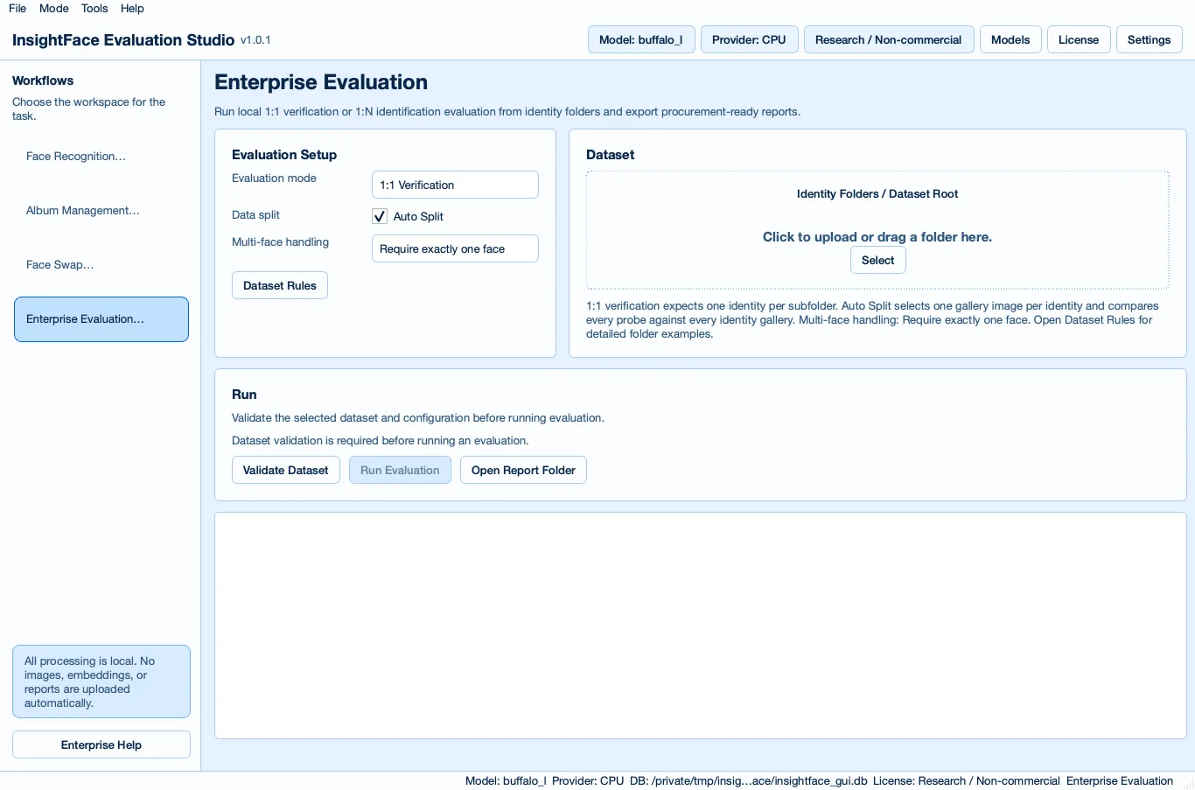Click the 'All processing is local' notice
This screenshot has width=1195, height=790.
101,682
